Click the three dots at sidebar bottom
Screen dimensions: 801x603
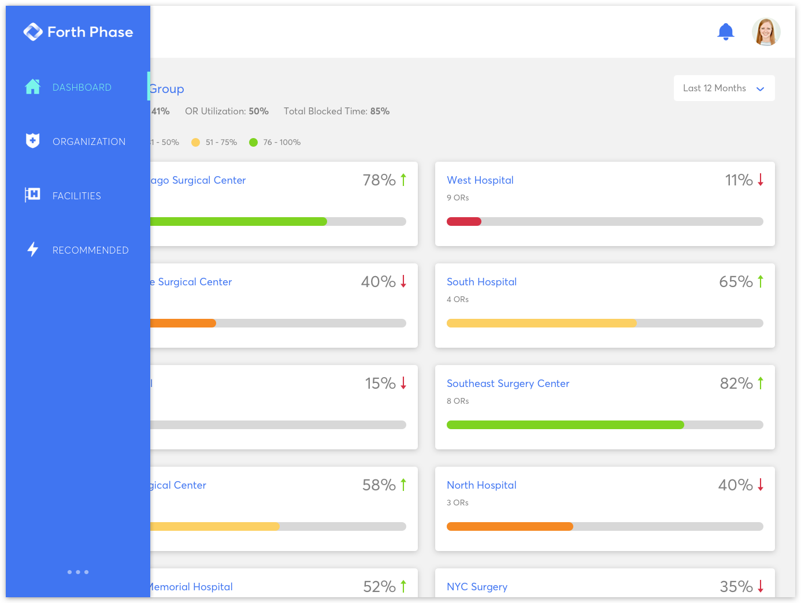pyautogui.click(x=78, y=572)
